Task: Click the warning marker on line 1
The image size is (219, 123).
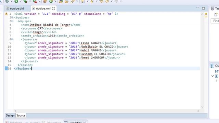Action: pos(6,14)
